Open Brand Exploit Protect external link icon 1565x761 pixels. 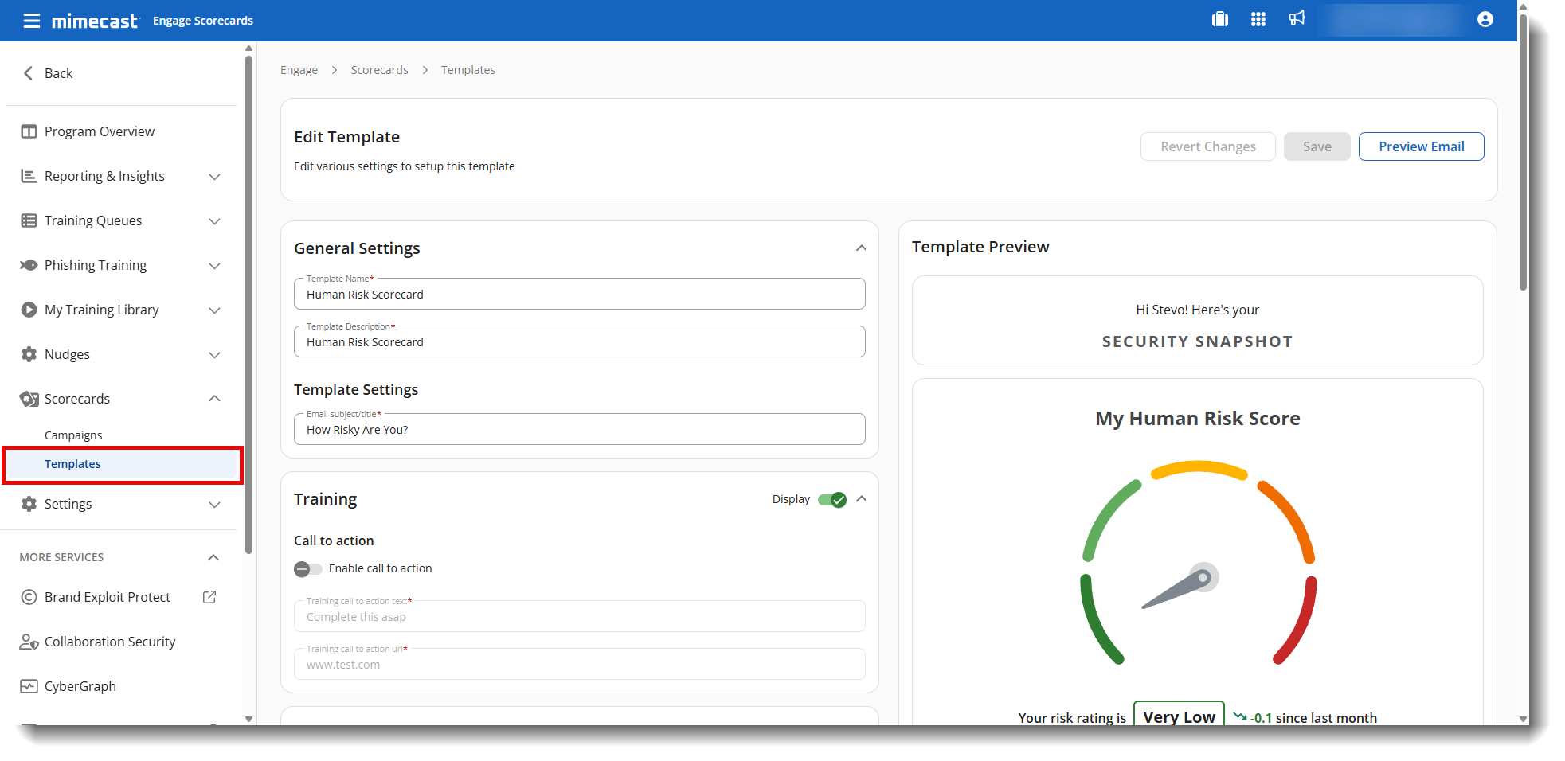209,597
